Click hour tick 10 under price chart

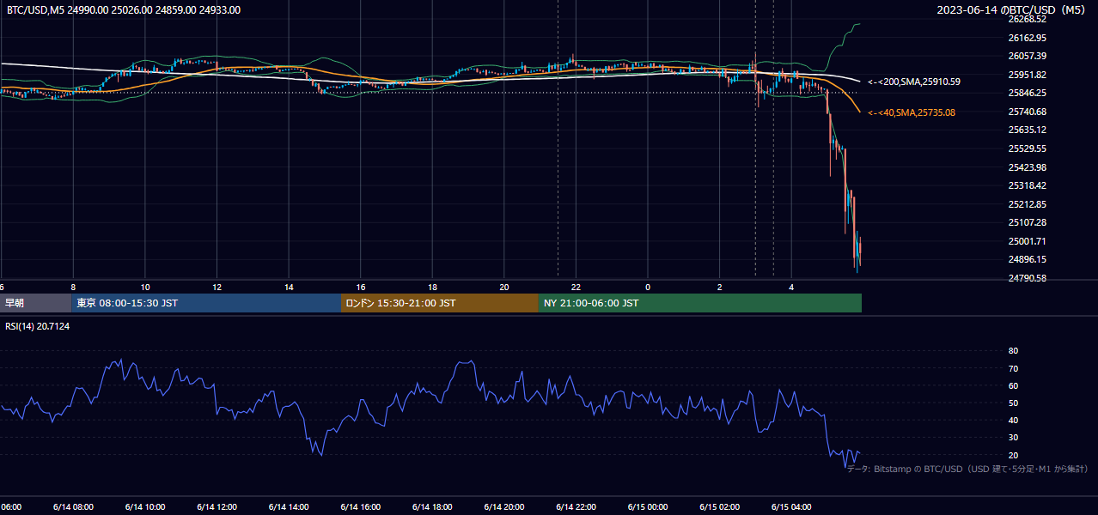(145, 288)
